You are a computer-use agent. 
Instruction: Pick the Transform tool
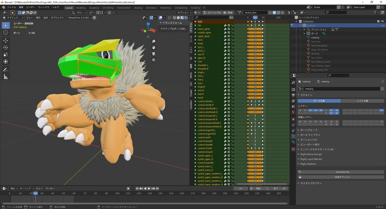pos(6,62)
